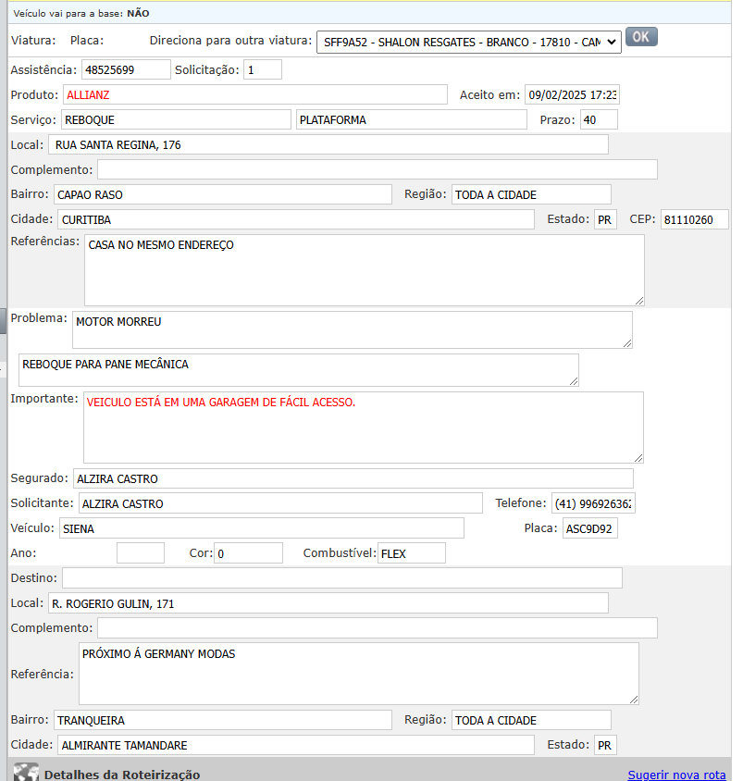Follow the Sugerir nova rota link

(676, 775)
